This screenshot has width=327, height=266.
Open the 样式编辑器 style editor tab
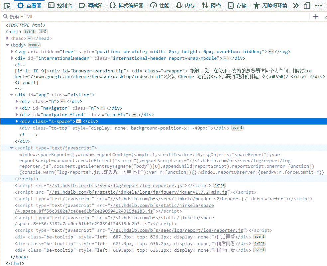point(127,5)
